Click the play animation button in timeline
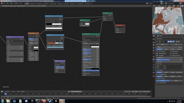 click(x=77, y=92)
